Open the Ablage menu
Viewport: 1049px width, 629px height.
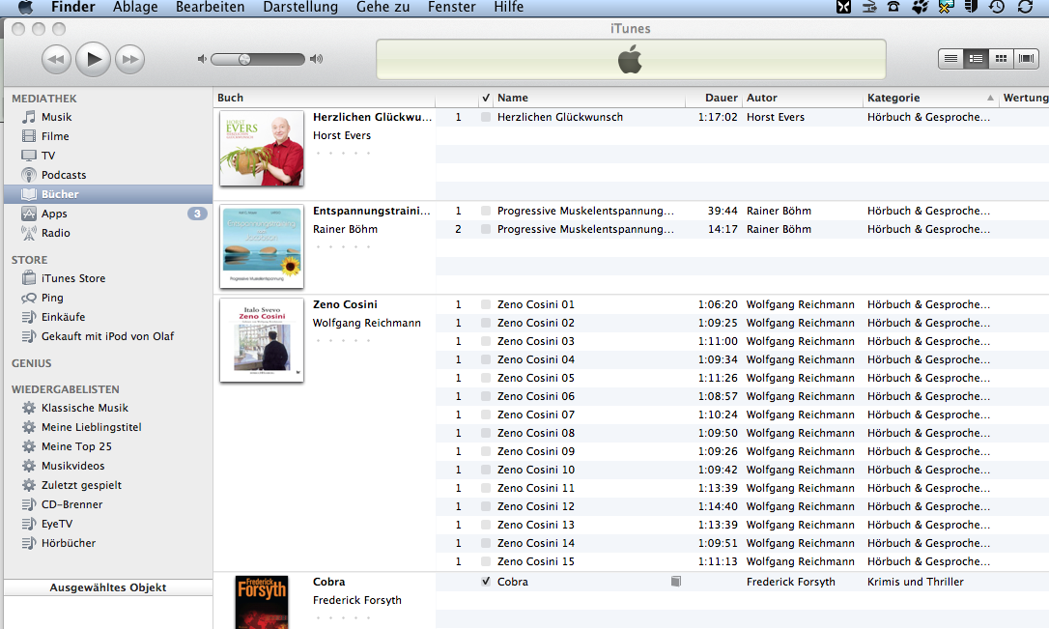(135, 8)
